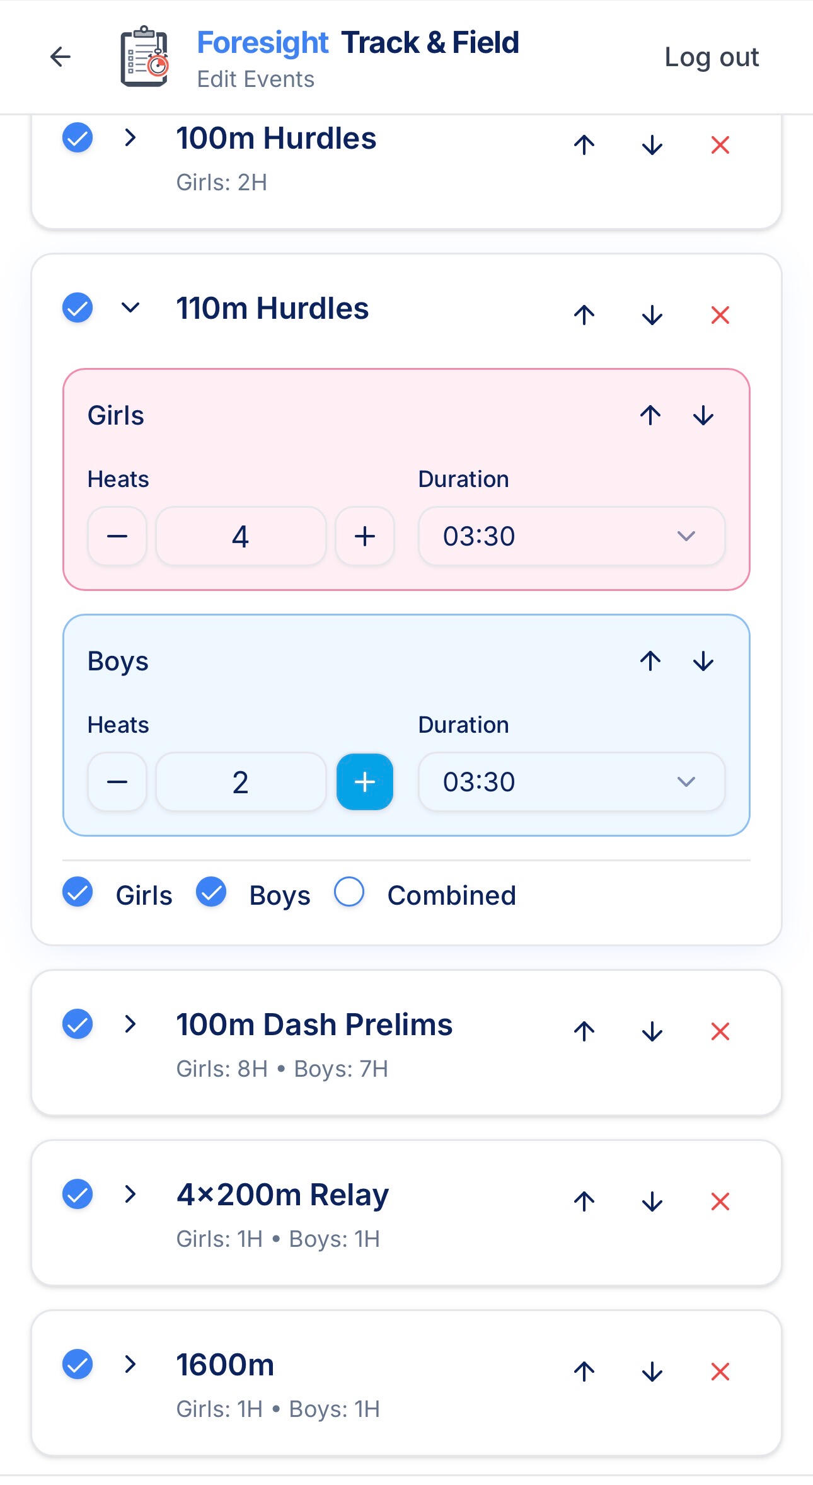The width and height of the screenshot is (813, 1485).
Task: Click Log out
Action: click(x=712, y=57)
